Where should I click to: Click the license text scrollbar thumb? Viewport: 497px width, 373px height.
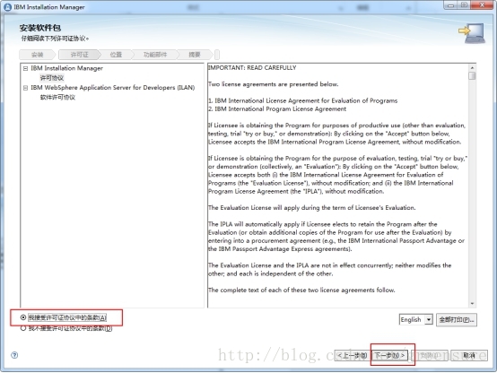[x=472, y=75]
